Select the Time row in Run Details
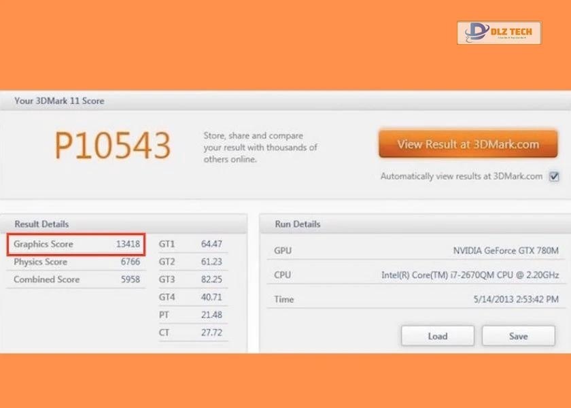This screenshot has width=571, height=408. [x=415, y=299]
